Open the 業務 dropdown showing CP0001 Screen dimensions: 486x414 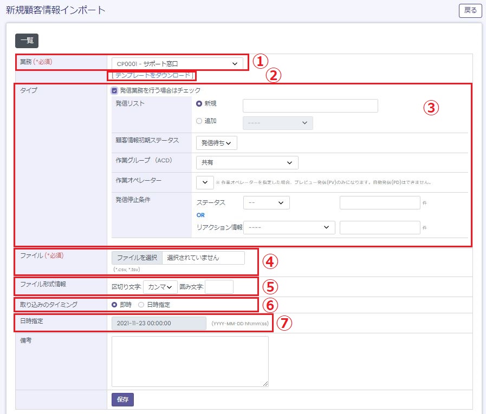(177, 64)
